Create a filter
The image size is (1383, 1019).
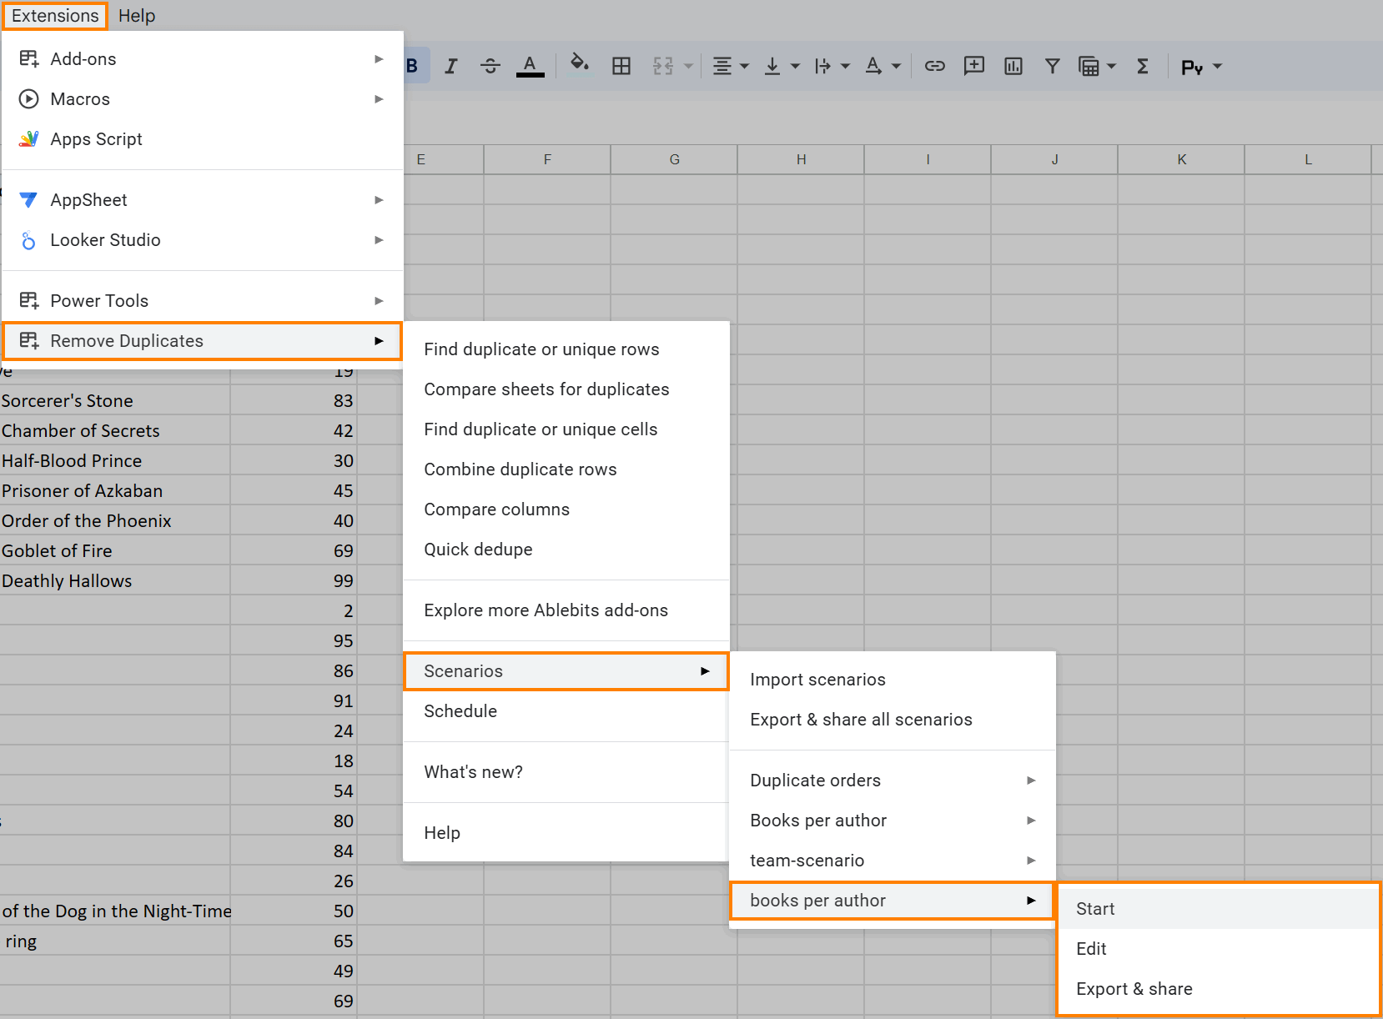tap(1053, 66)
